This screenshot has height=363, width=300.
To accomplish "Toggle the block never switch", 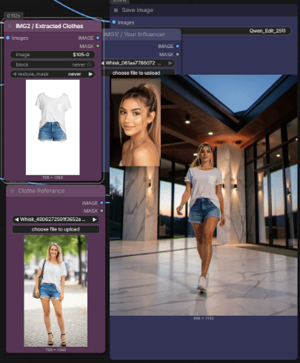I will (x=90, y=64).
